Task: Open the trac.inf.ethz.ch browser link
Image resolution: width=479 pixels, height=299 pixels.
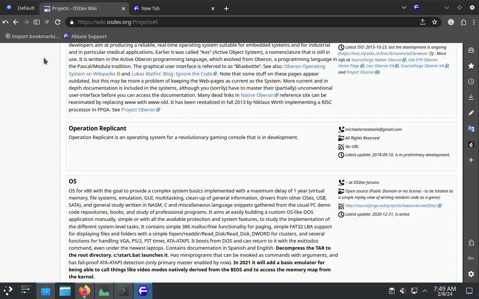Action: (x=383, y=53)
